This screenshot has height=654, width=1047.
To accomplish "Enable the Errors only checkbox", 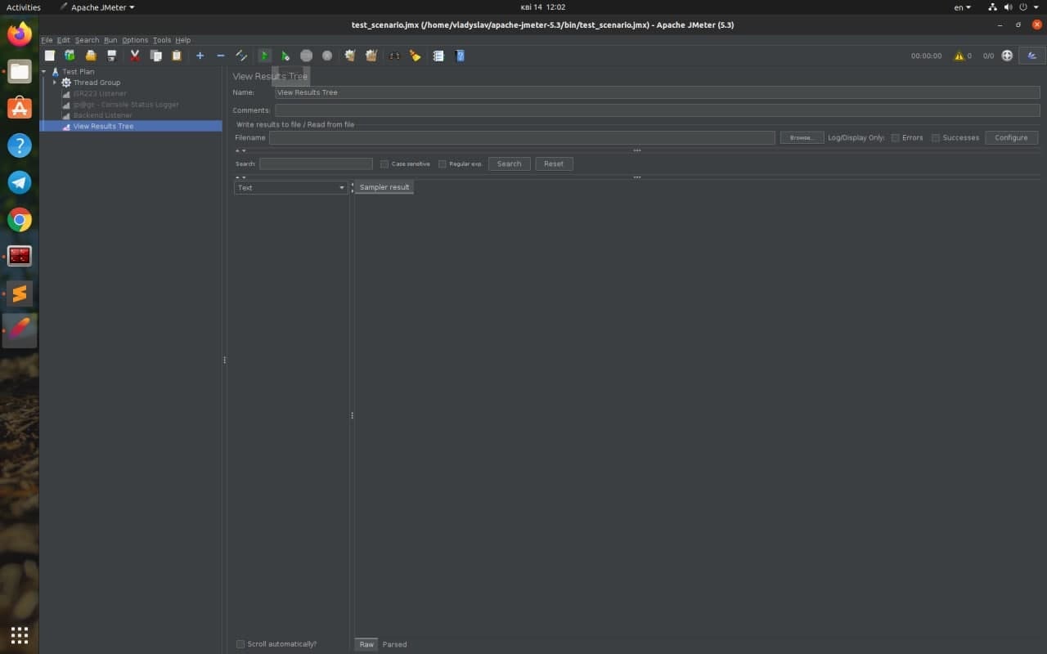I will pyautogui.click(x=895, y=137).
